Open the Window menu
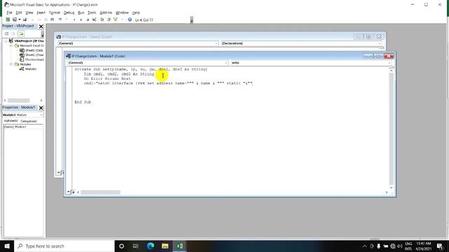This screenshot has height=252, width=449. coord(122,13)
